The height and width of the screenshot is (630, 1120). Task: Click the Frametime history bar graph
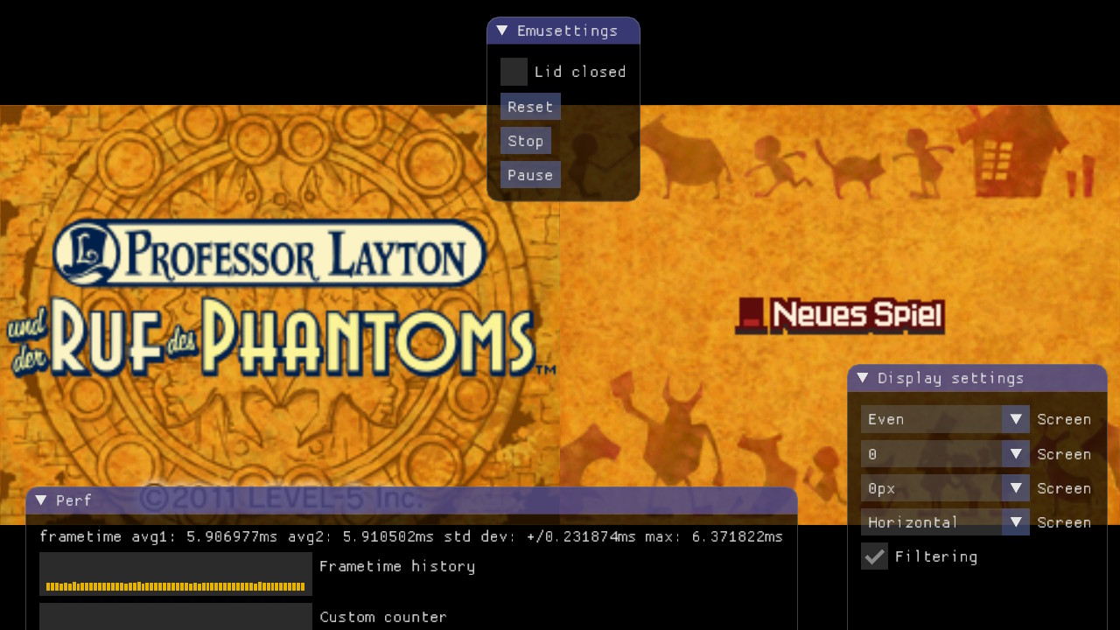pos(176,574)
